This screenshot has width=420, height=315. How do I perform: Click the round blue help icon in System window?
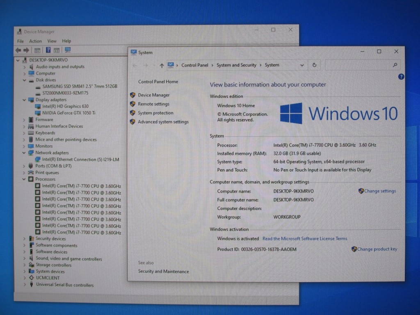[401, 77]
